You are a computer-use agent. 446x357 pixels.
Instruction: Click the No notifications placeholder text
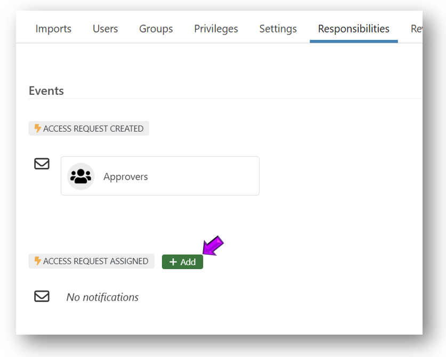click(x=102, y=297)
